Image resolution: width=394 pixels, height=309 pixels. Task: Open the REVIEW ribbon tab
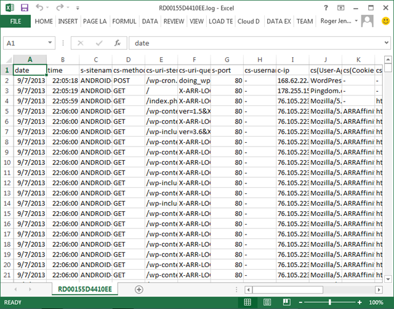click(174, 22)
